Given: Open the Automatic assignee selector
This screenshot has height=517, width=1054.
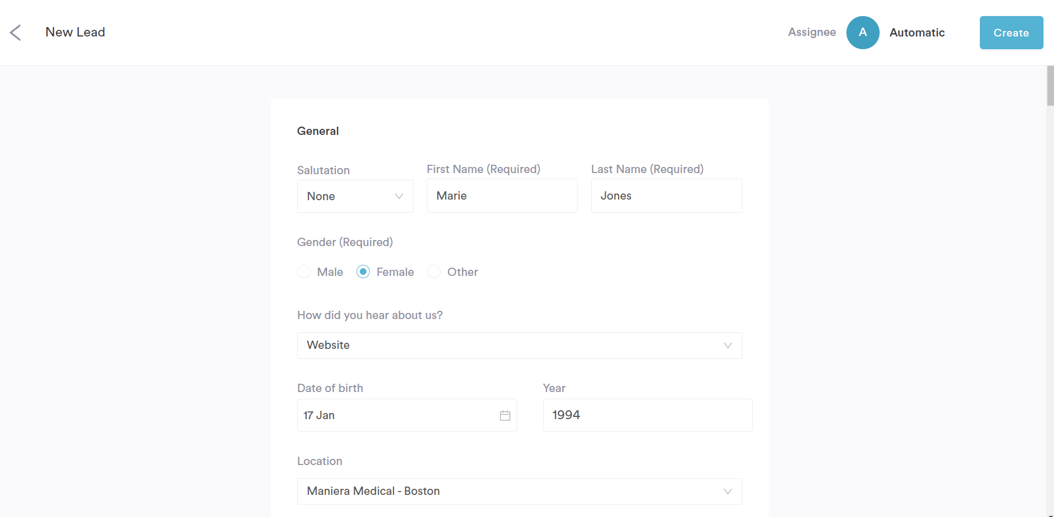Looking at the screenshot, I should 917,33.
